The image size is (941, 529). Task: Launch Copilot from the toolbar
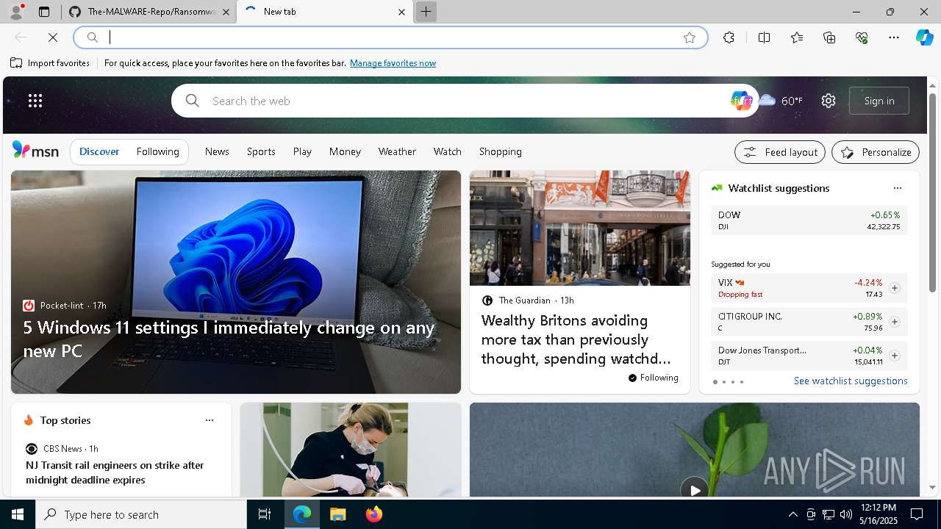pos(924,37)
